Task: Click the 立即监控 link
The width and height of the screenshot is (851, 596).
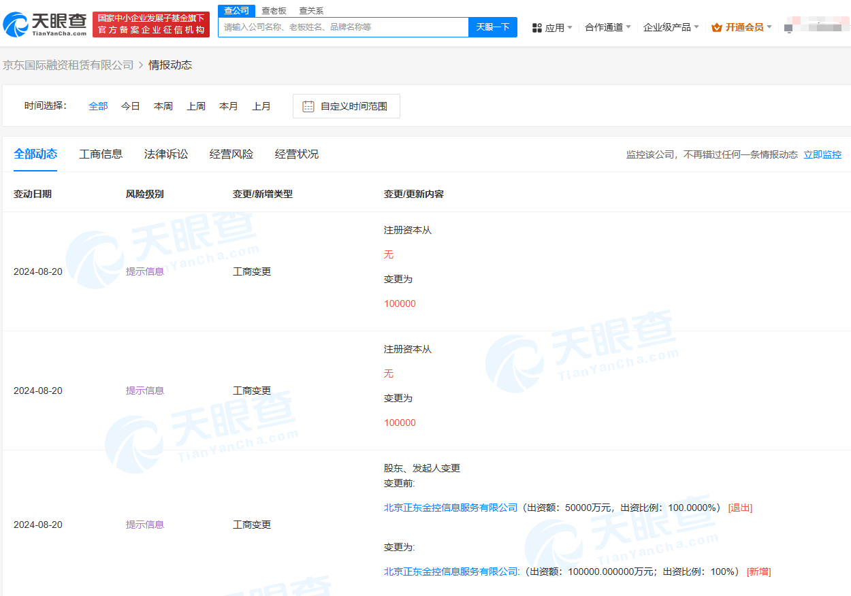Action: pos(822,154)
